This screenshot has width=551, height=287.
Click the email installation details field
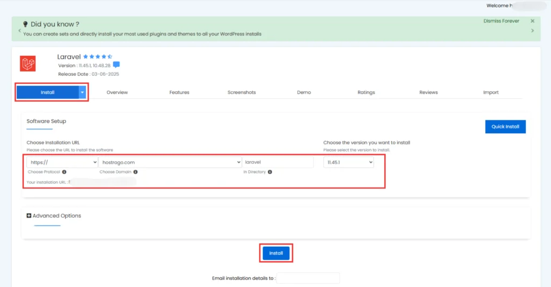pyautogui.click(x=308, y=278)
